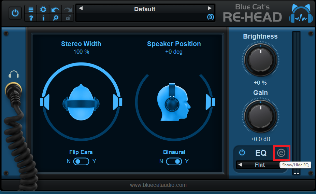Select previous EQ preset arrow
This screenshot has width=316, height=194.
pos(240,165)
